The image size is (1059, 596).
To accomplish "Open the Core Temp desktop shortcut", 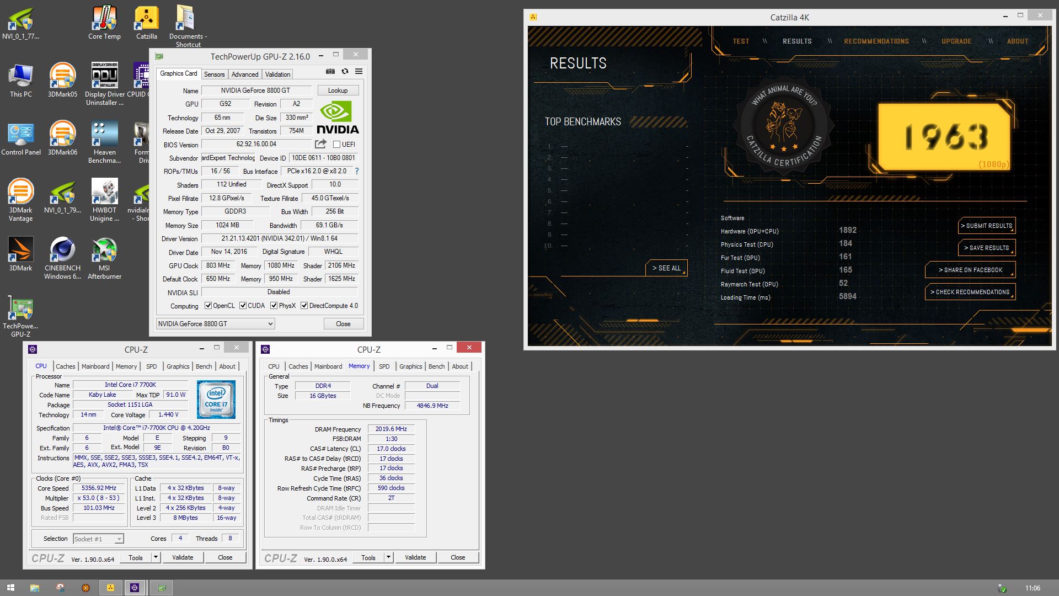I will coord(104,23).
